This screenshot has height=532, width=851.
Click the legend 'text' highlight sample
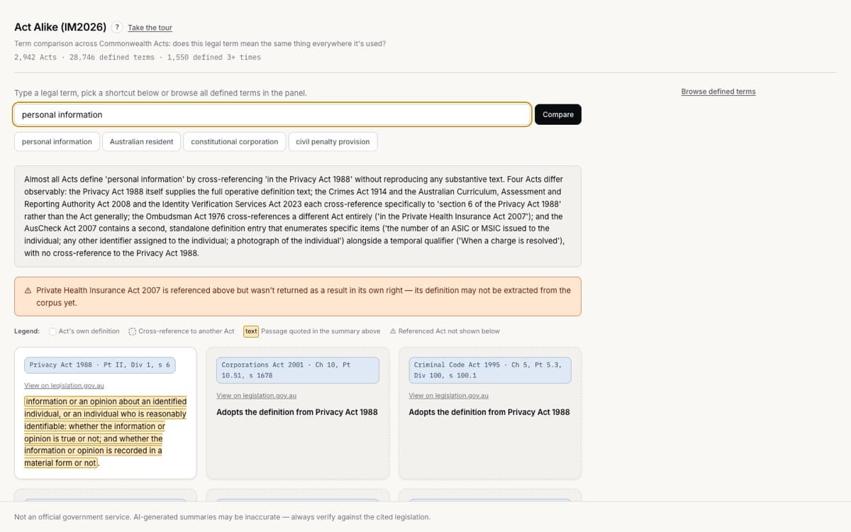tap(251, 331)
